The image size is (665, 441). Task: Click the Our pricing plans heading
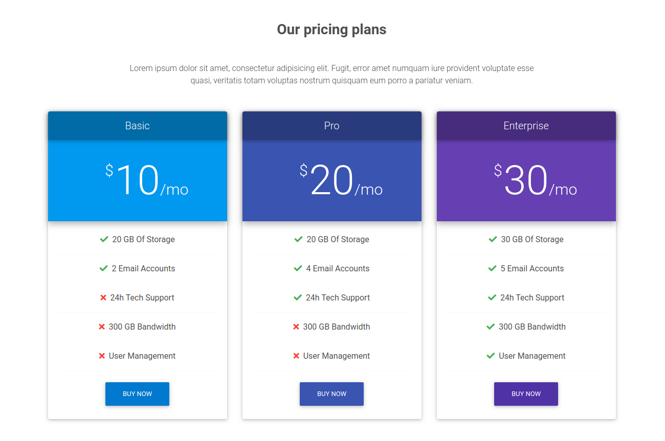pos(332,30)
